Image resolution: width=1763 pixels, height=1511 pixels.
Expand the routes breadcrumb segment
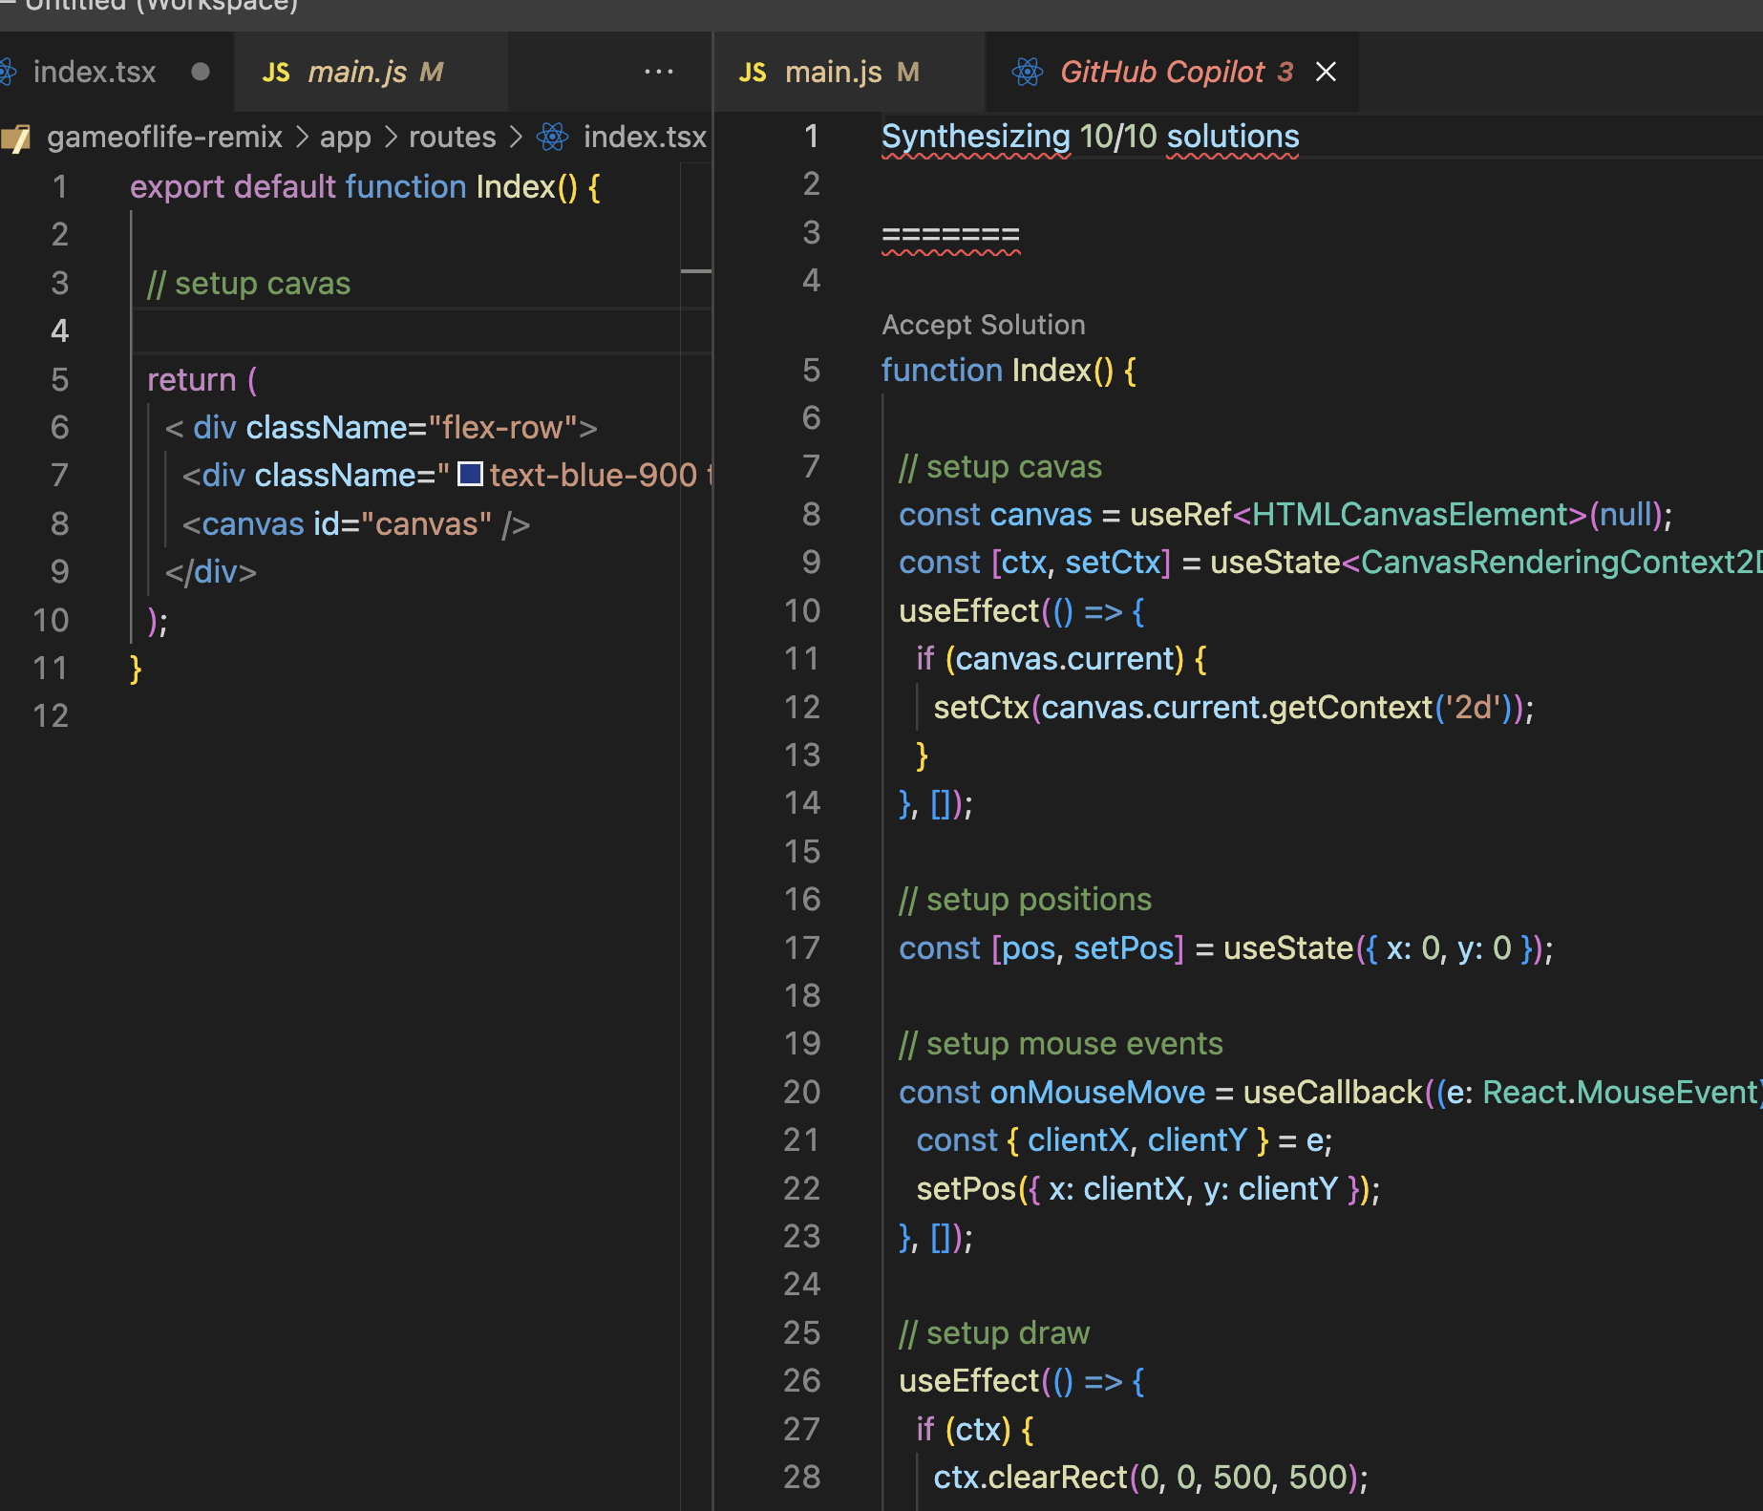coord(452,137)
